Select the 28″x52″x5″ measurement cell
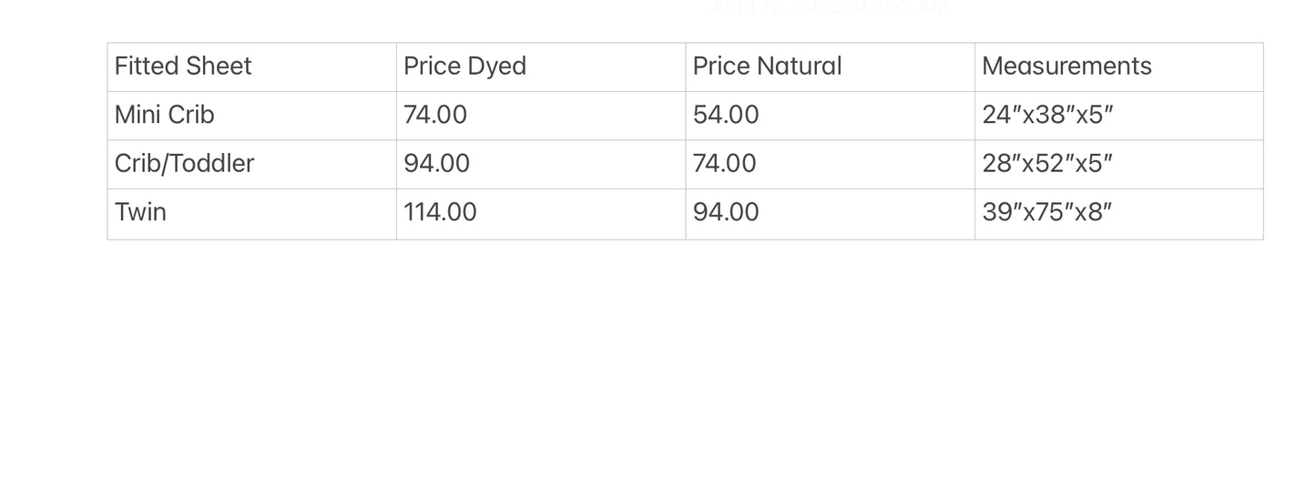Viewport: 1316px width, 498px height. 1119,165
